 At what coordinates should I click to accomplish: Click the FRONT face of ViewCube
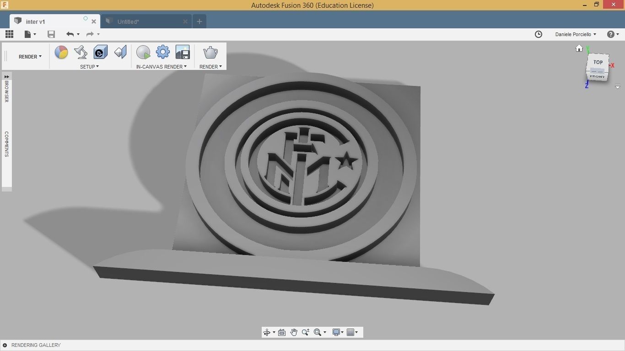(x=597, y=76)
